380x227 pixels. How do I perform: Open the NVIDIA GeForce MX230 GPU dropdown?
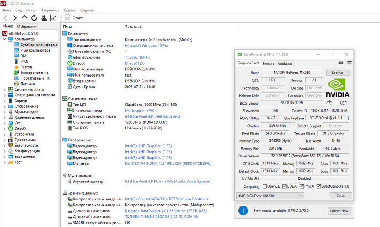tap(270, 196)
